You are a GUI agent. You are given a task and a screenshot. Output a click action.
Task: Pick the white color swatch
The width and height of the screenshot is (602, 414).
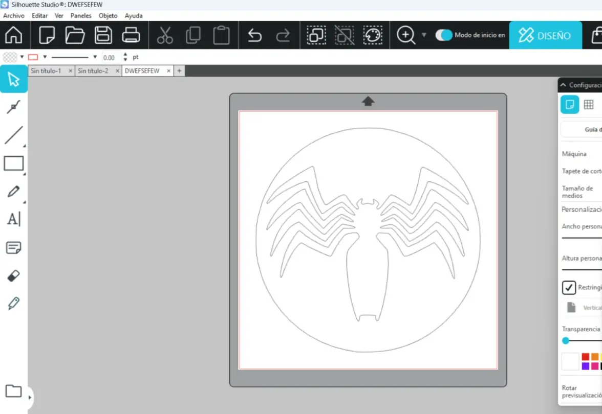570,361
